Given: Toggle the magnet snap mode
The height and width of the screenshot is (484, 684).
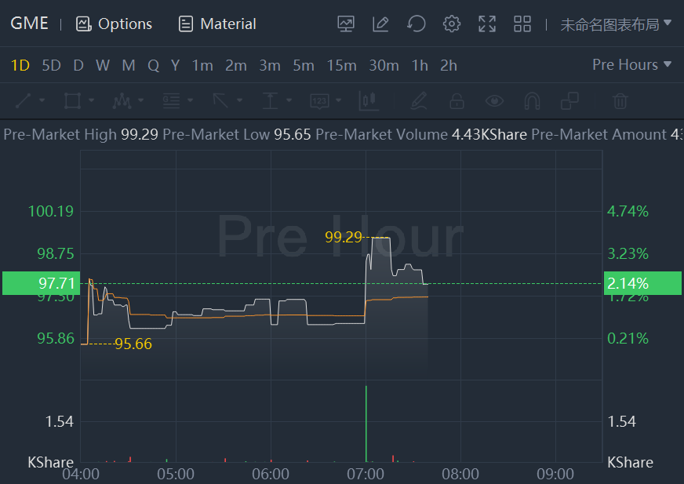Looking at the screenshot, I should 532,100.
